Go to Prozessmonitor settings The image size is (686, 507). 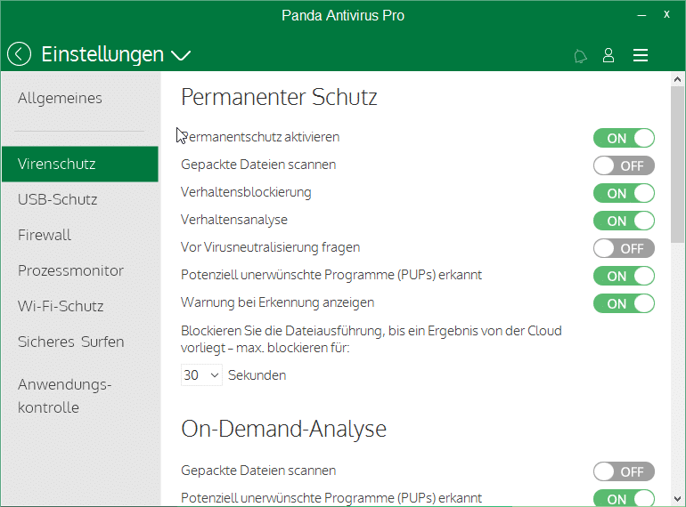[x=70, y=270]
